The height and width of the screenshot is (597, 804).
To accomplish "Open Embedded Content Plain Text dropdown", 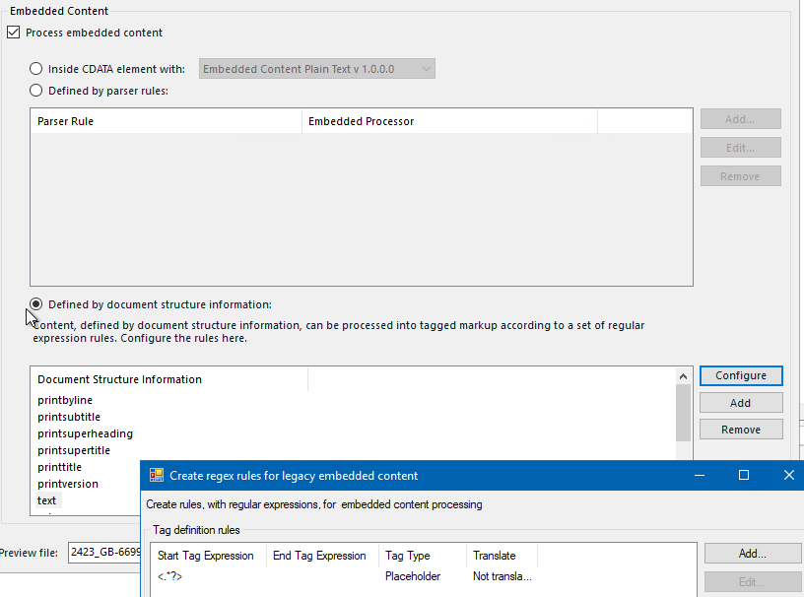I will [x=317, y=69].
